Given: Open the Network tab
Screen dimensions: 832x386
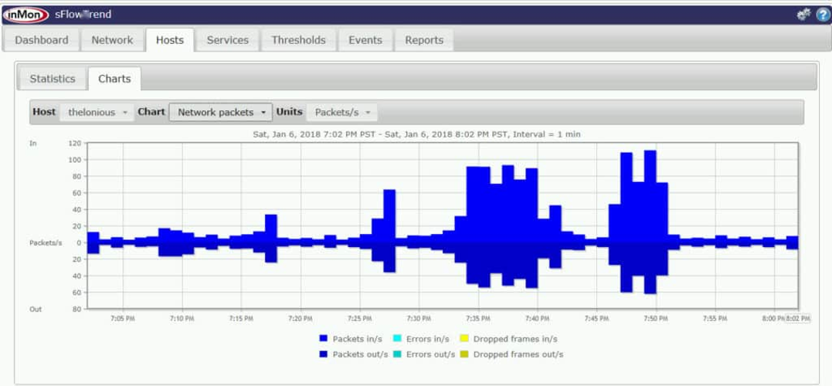Looking at the screenshot, I should click(112, 40).
